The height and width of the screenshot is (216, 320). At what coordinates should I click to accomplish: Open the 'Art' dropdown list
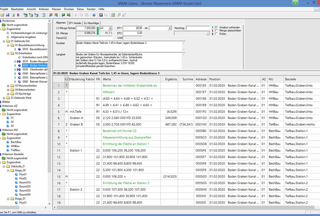point(170,28)
